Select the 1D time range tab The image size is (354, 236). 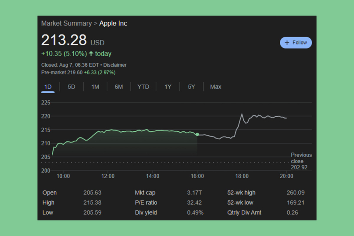tap(48, 87)
